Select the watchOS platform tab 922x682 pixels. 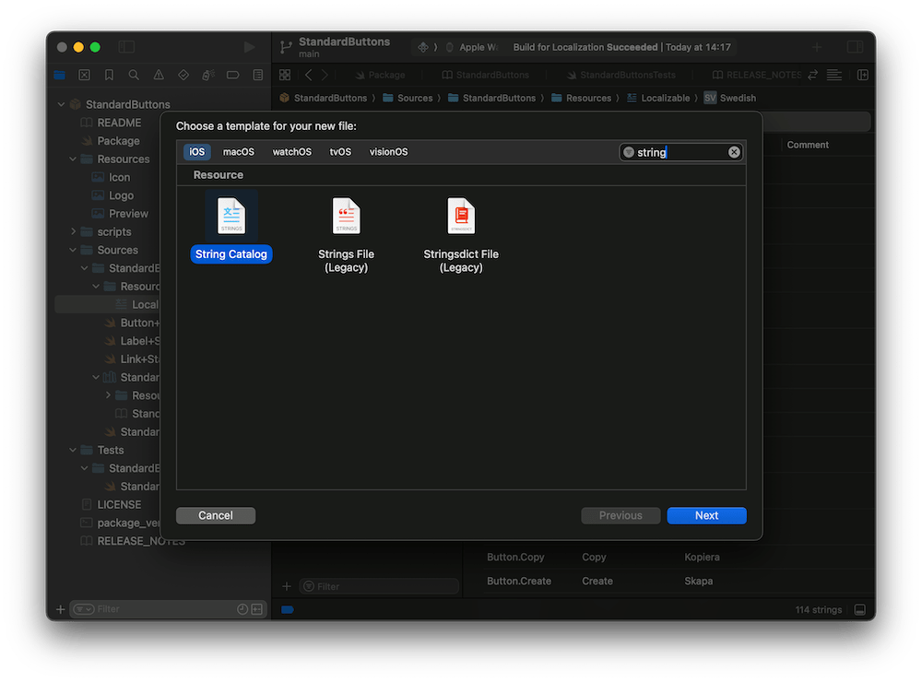(291, 152)
